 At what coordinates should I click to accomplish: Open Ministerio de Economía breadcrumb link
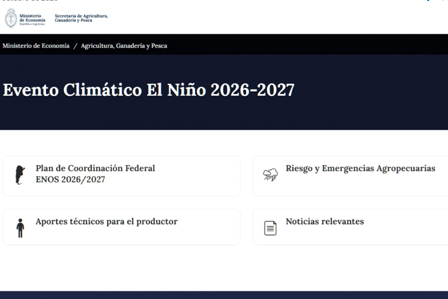[x=36, y=45]
